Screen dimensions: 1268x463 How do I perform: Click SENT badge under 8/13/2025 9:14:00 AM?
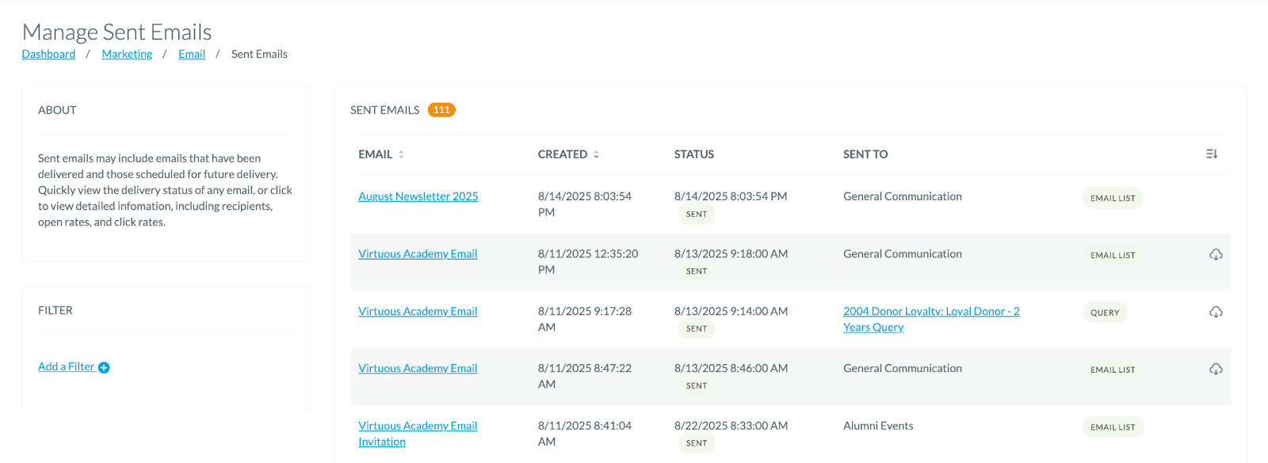click(x=697, y=329)
